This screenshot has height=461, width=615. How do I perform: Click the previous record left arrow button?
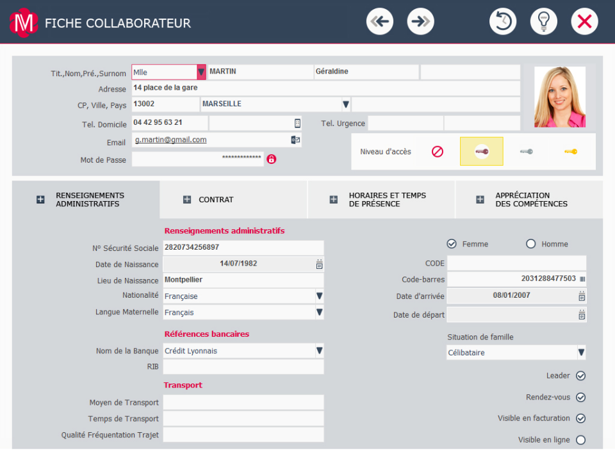tap(380, 22)
